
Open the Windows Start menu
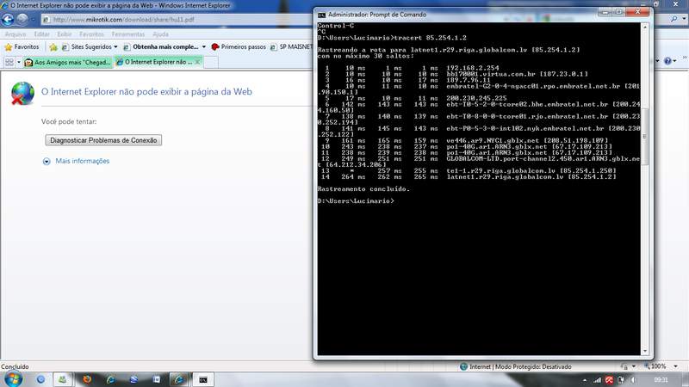point(13,379)
